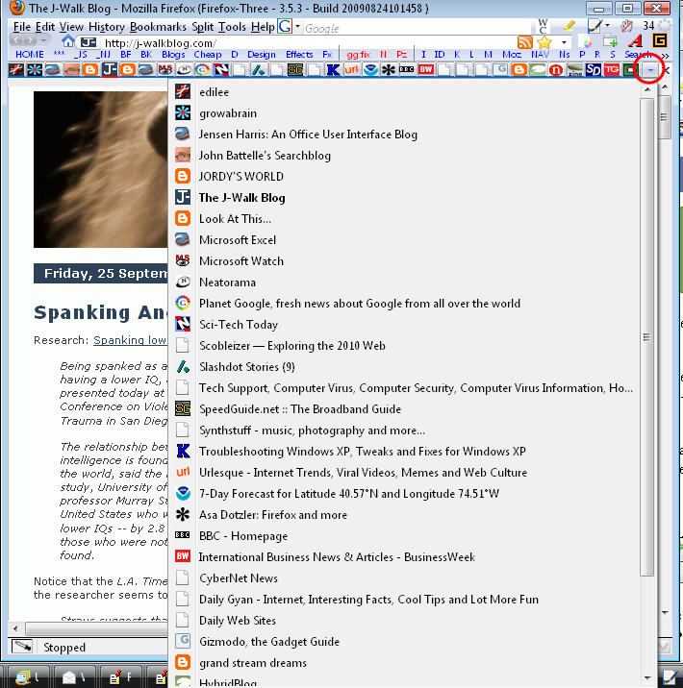Click the Effects bookmark on toolbar
Image resolution: width=683 pixels, height=688 pixels.
pyautogui.click(x=299, y=55)
